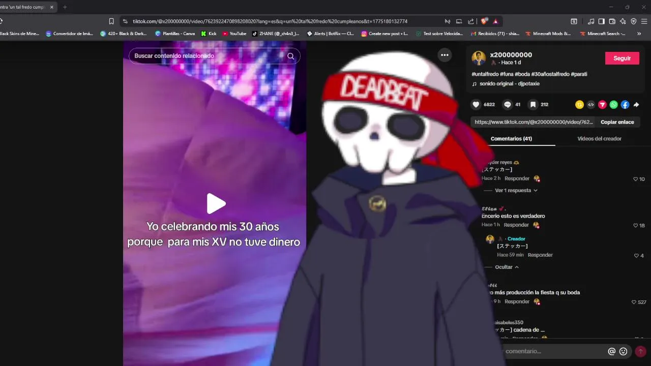
Task: Open the browser hamburger main menu
Action: point(644,21)
